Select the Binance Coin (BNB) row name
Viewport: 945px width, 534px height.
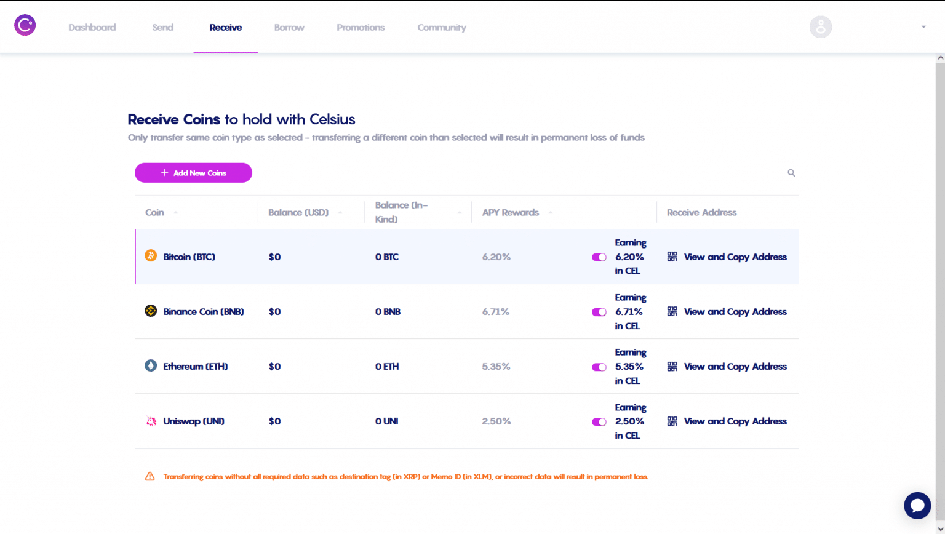click(204, 311)
